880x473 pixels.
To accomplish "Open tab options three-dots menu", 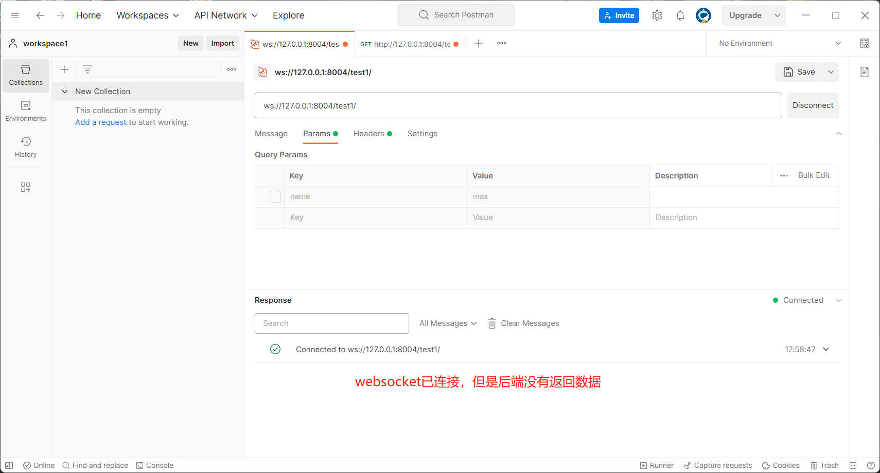I will tap(502, 43).
